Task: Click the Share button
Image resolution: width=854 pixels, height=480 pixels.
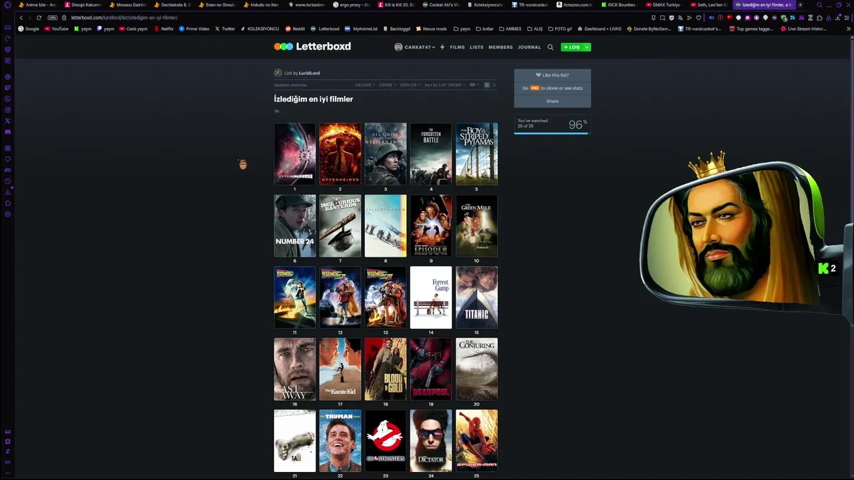Action: click(552, 101)
